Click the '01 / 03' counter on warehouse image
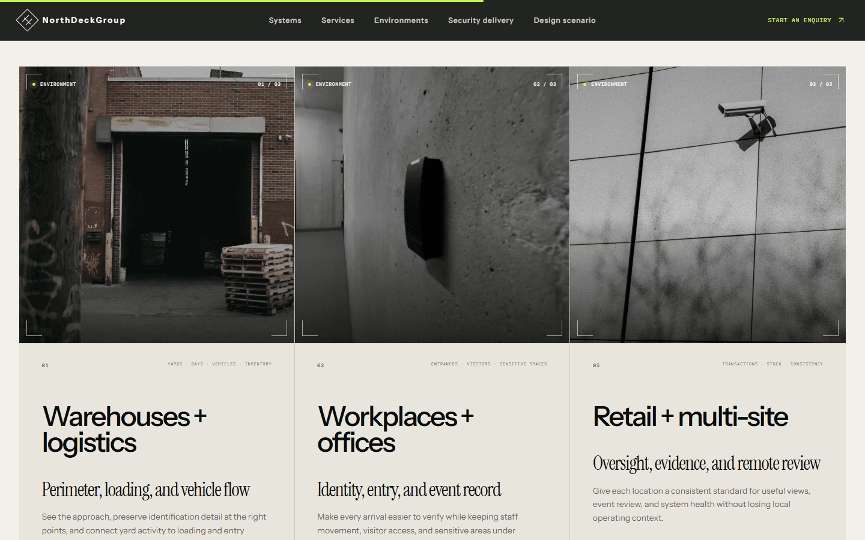 click(x=269, y=84)
